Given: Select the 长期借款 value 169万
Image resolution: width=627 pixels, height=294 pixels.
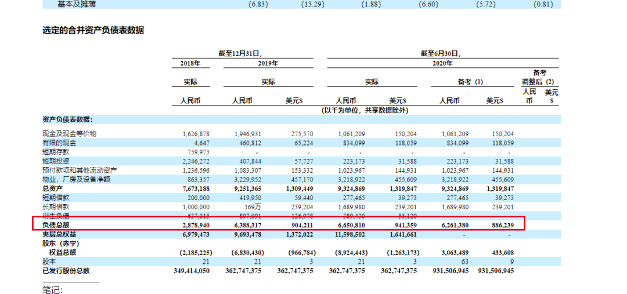Looking at the screenshot, I should pos(254,206).
